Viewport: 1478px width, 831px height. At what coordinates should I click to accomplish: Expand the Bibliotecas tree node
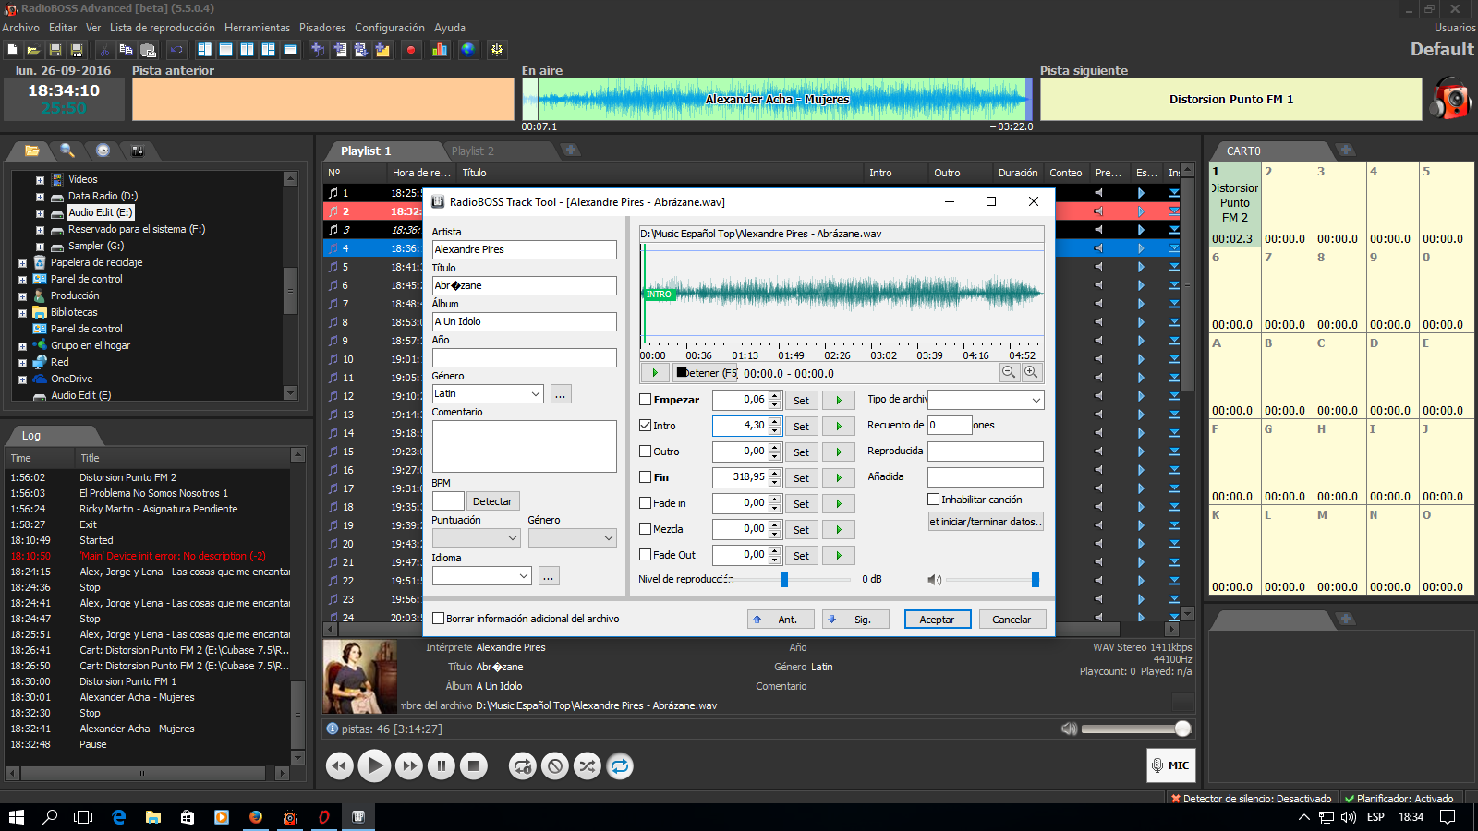coord(22,313)
